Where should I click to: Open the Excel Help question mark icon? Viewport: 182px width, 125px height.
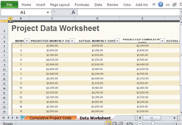(x=161, y=4)
